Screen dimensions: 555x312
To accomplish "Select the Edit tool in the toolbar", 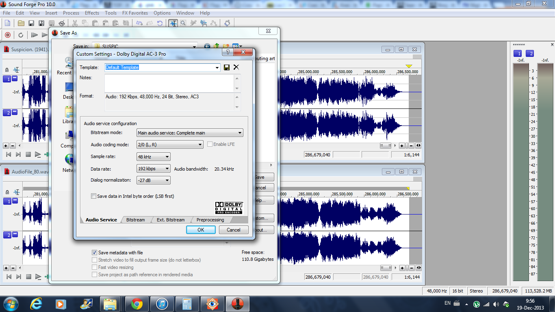I will tap(173, 23).
